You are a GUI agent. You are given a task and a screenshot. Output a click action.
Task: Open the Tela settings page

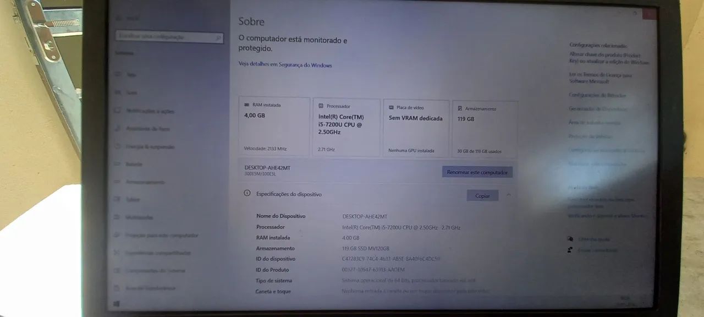point(131,74)
